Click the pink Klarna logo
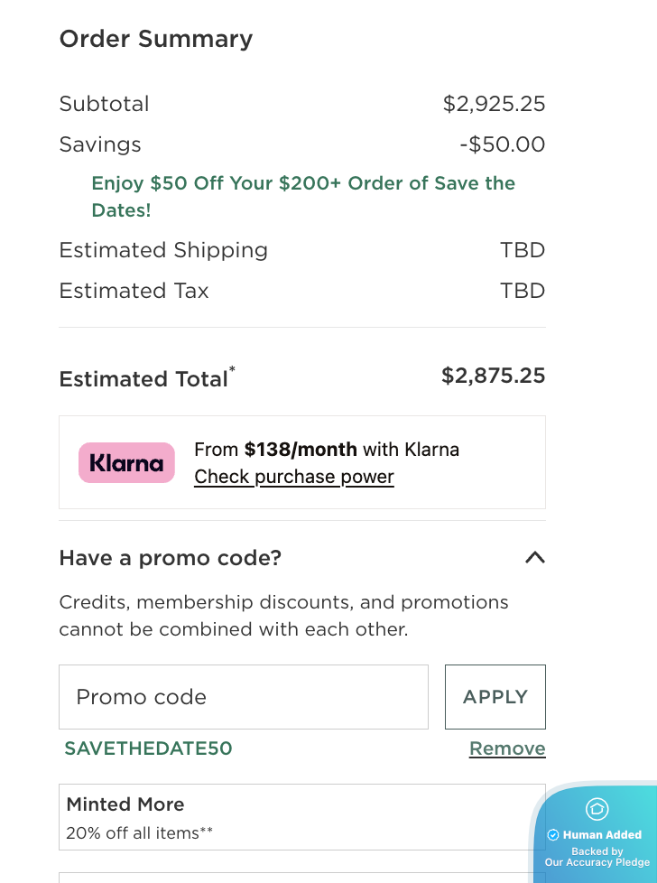 click(126, 463)
